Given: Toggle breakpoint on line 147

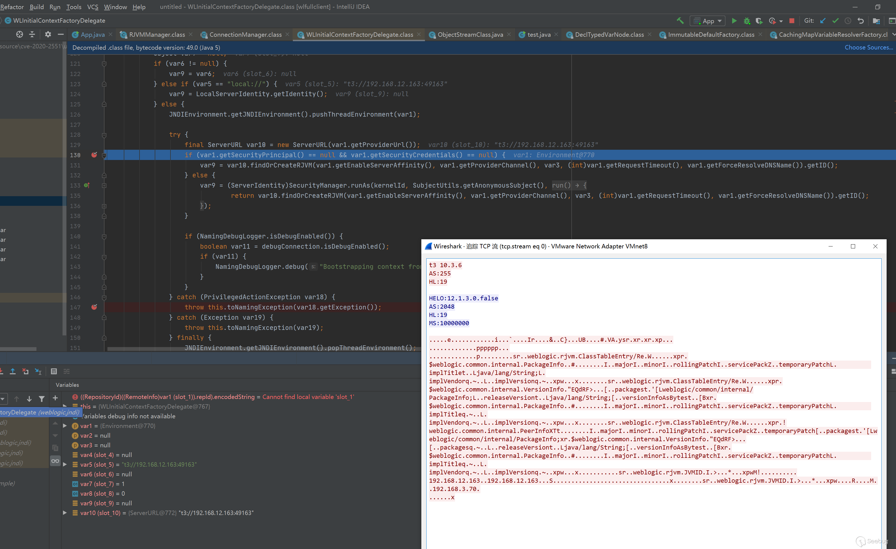Looking at the screenshot, I should click(x=94, y=307).
